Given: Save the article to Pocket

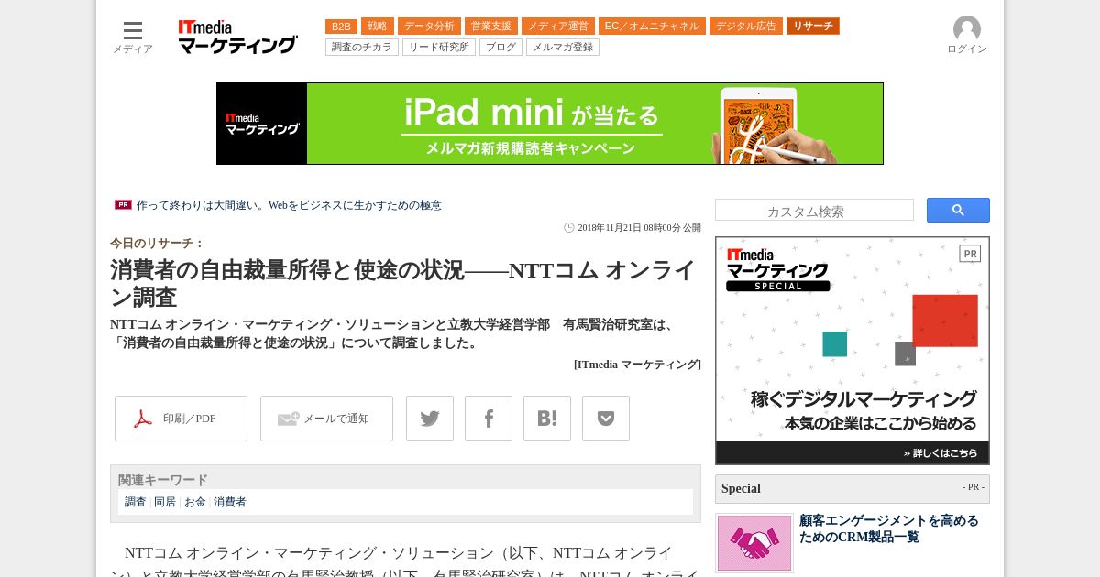Looking at the screenshot, I should pos(606,419).
